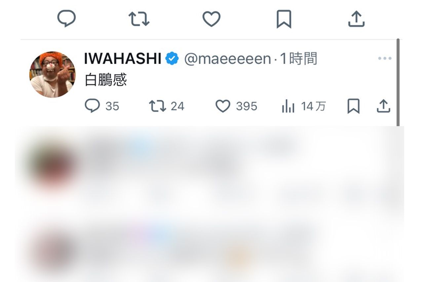Open the 白鵬感 reply text

106,80
